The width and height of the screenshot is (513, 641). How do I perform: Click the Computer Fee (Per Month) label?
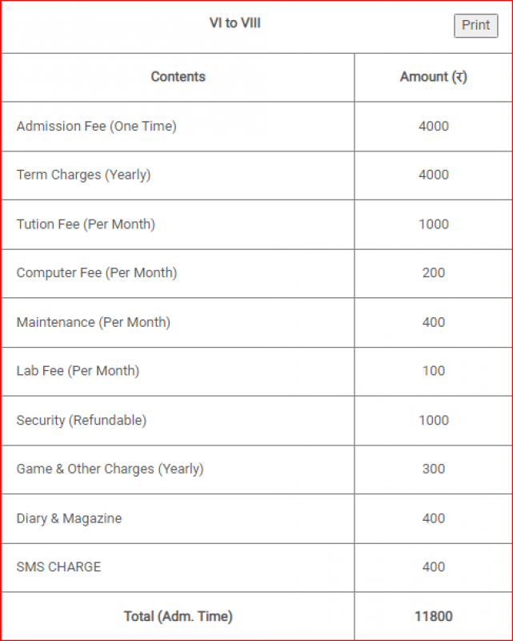[x=97, y=273]
